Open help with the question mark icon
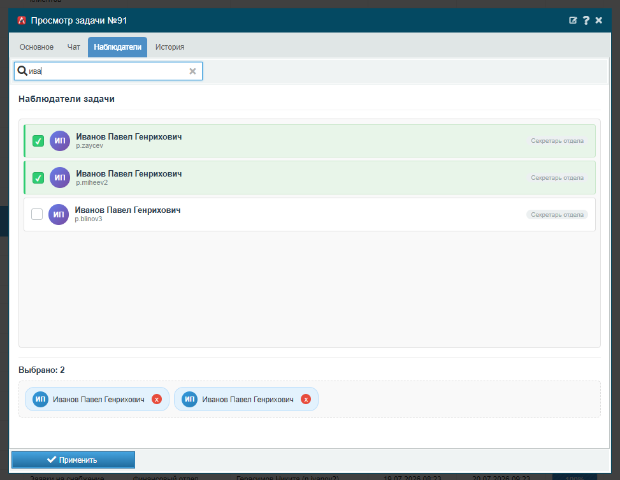Viewport: 620px width, 480px height. click(586, 20)
